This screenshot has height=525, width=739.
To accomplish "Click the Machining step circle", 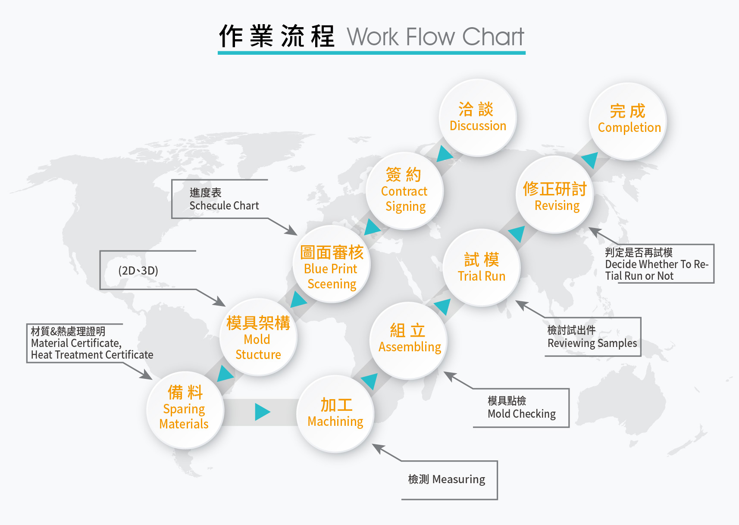I will tap(335, 414).
